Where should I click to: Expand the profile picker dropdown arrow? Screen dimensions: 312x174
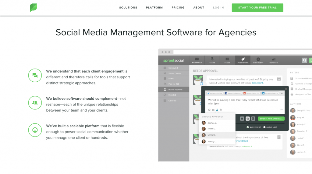tap(282, 93)
